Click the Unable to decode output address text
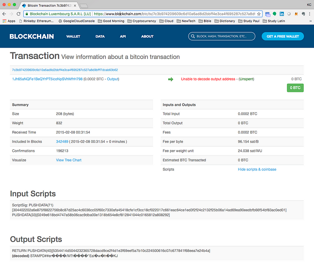 [208, 79]
